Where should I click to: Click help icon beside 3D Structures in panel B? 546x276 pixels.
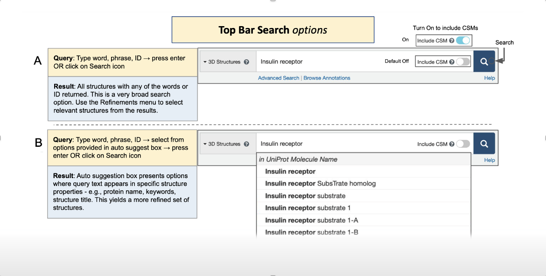pos(246,144)
